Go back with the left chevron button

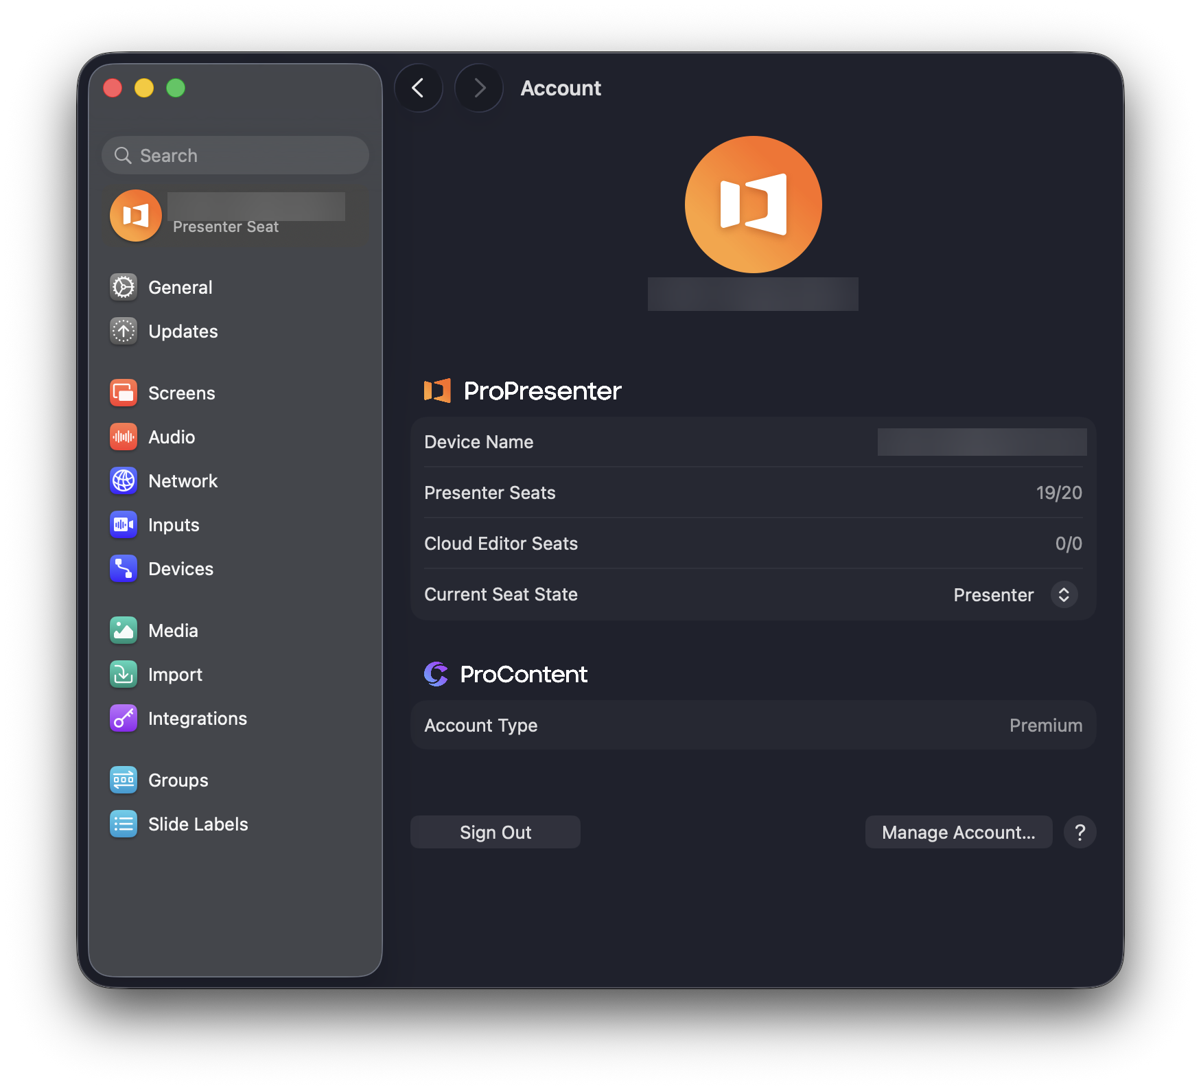tap(418, 88)
